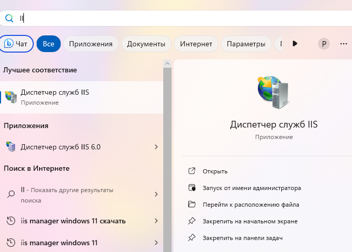Expand the II web search chevron

[157, 194]
